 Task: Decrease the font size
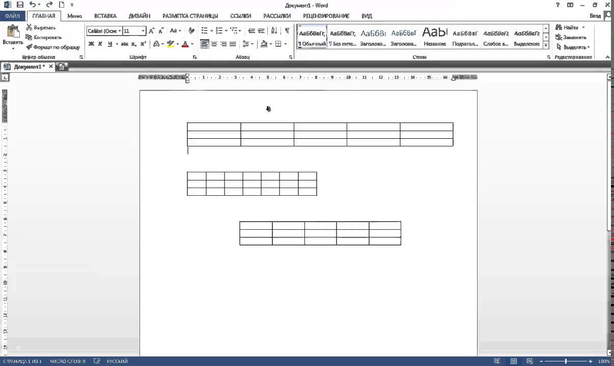[x=161, y=31]
